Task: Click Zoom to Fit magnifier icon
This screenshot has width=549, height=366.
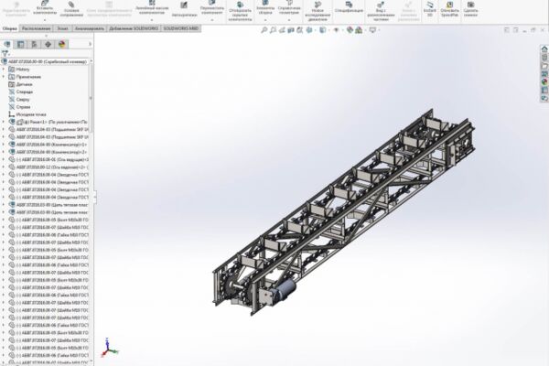Action: 264,30
